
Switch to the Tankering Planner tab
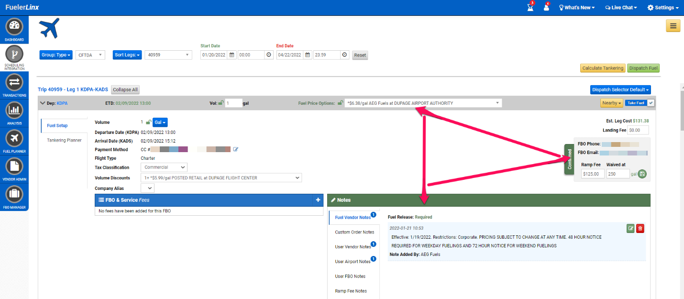pyautogui.click(x=64, y=140)
